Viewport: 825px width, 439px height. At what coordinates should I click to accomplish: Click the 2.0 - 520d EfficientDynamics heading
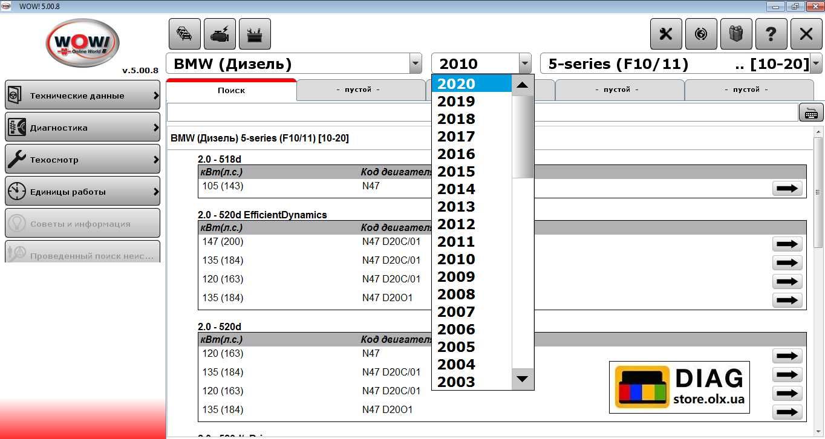point(262,215)
